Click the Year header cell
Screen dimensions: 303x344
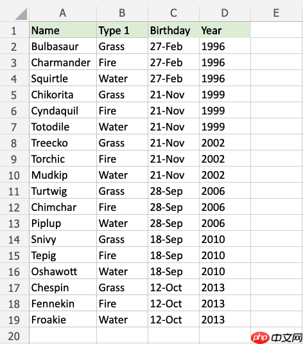pos(225,30)
